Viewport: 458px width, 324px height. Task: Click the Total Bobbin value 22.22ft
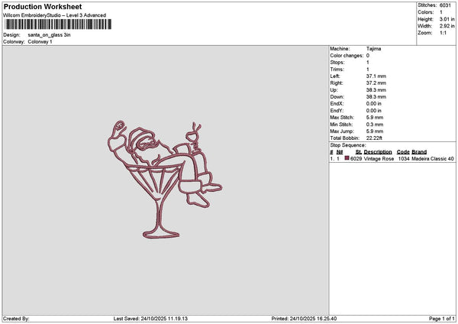click(374, 138)
